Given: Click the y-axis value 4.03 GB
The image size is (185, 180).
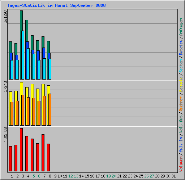Looking at the screenshot, I should (x=5, y=135).
